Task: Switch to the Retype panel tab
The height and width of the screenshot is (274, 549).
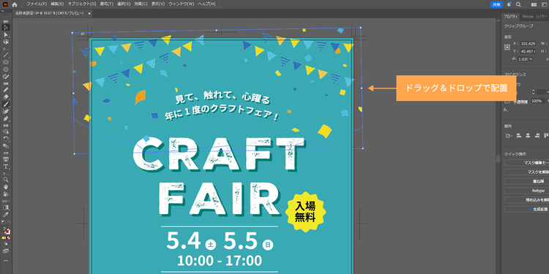Action: click(x=528, y=16)
